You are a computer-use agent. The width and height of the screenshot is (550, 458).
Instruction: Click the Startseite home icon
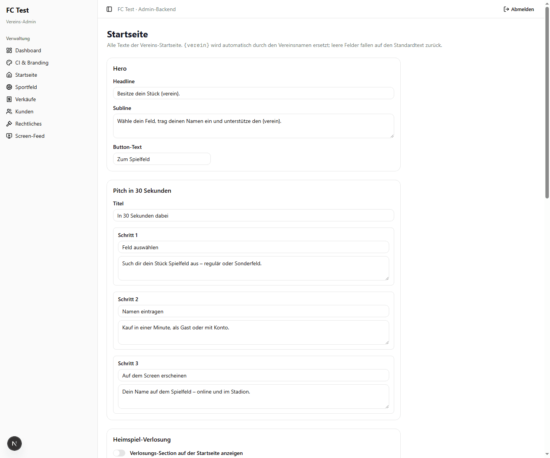click(9, 75)
